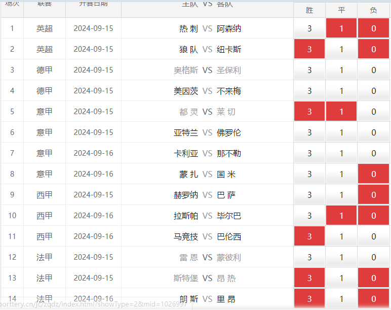The image size is (391, 310).
Task: Deselect 胜 (3) for 狼队 VS 纽卡斯
Action: click(x=309, y=49)
